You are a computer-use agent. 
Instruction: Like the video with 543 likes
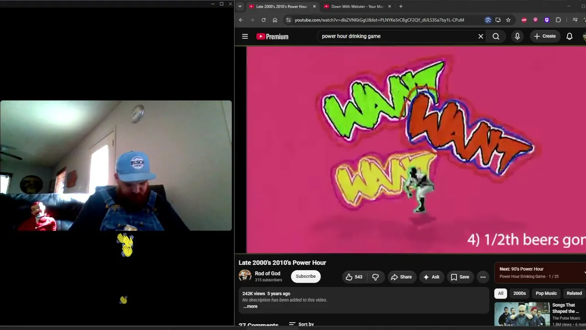[354, 277]
